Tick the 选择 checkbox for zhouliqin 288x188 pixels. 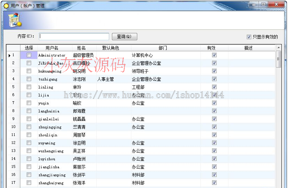(x=29, y=135)
